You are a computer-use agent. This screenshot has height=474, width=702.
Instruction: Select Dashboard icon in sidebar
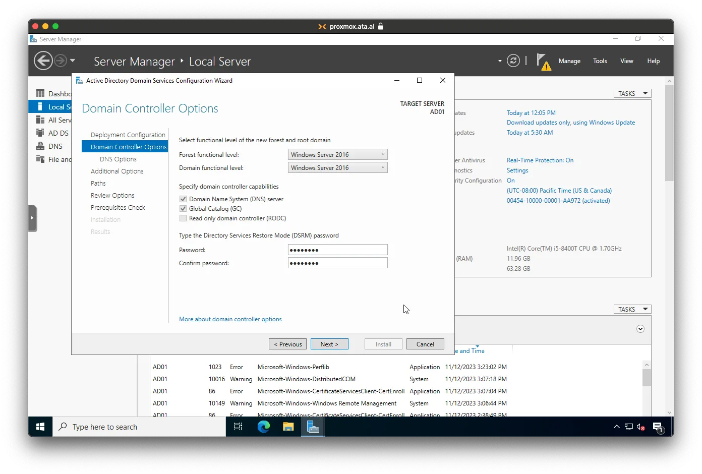point(40,94)
